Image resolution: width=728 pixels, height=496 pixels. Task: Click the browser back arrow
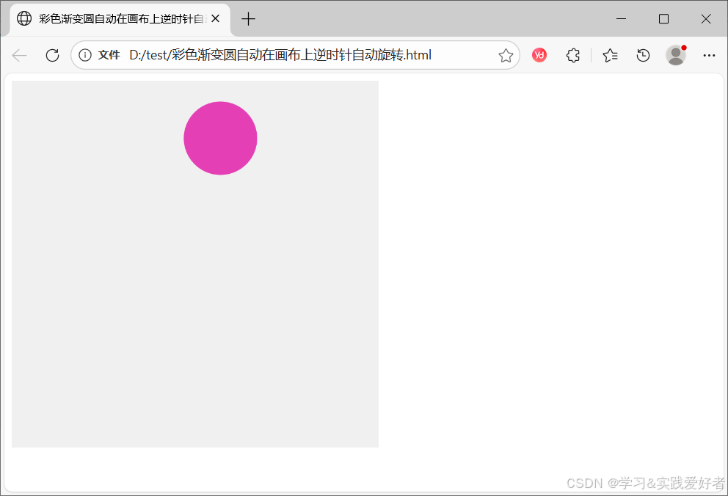pyautogui.click(x=20, y=55)
